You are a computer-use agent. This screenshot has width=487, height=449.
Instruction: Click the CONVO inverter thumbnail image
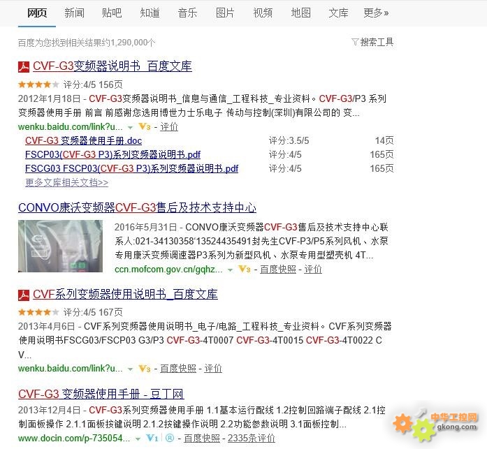pos(60,246)
